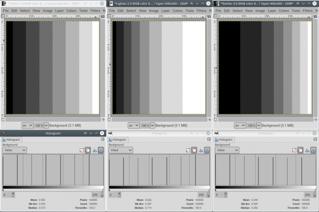Select the perceptual histogram icon in Darker panel
The image size is (319, 212).
(x=300, y=150)
